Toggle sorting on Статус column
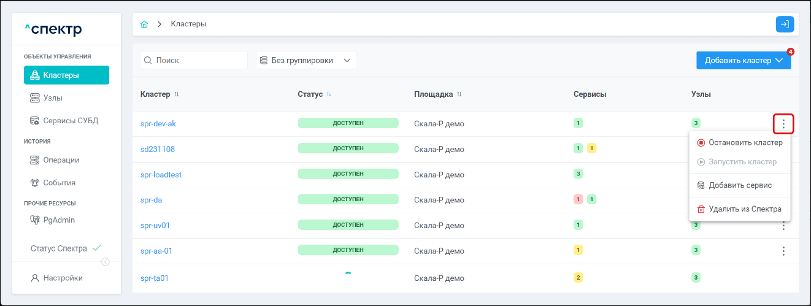The height and width of the screenshot is (306, 811). [x=329, y=94]
